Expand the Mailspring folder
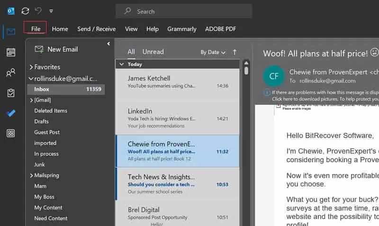This screenshot has width=379, height=226. (x=31, y=175)
